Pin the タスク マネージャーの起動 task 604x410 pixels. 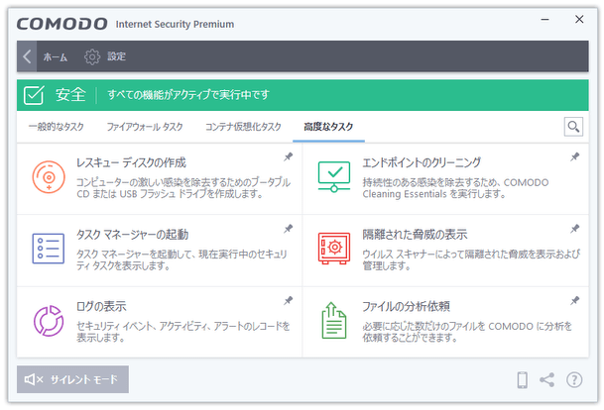coord(289,229)
